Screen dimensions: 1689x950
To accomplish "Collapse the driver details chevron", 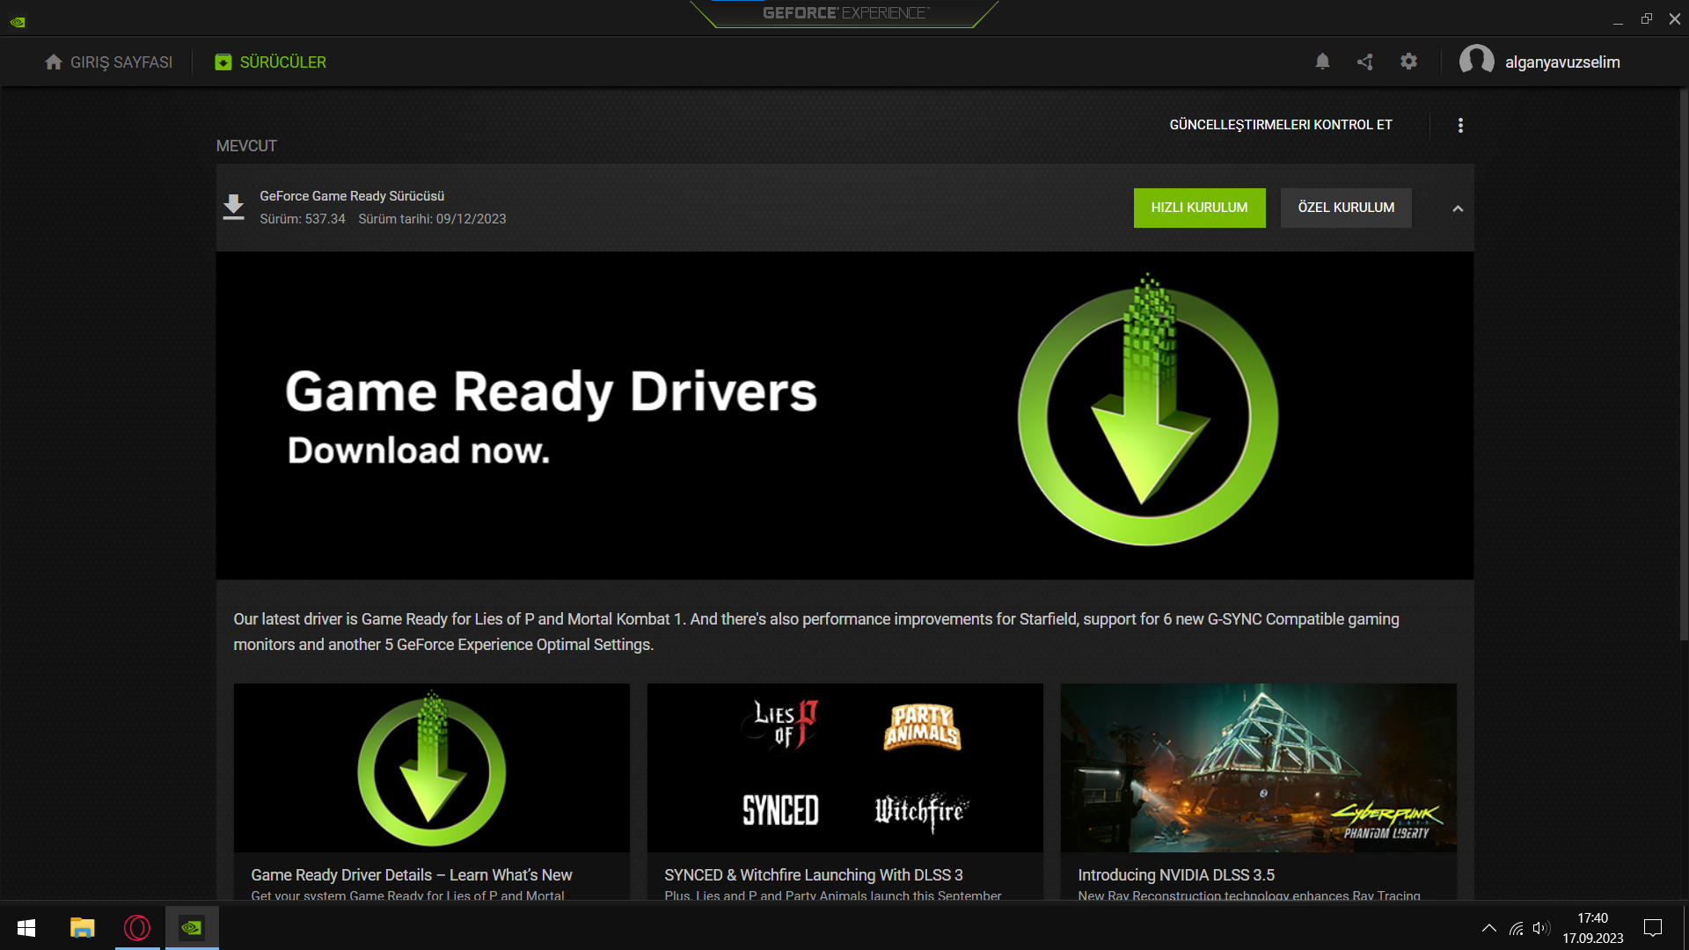I will tap(1458, 208).
